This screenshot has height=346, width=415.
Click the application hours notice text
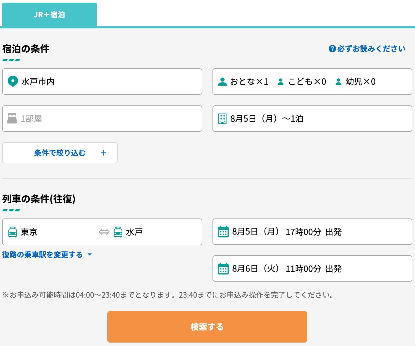pos(168,295)
